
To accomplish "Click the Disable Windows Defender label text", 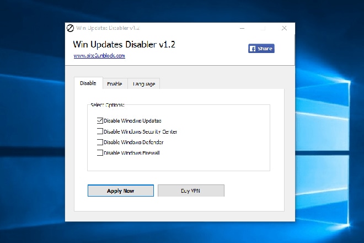I will pyautogui.click(x=133, y=142).
